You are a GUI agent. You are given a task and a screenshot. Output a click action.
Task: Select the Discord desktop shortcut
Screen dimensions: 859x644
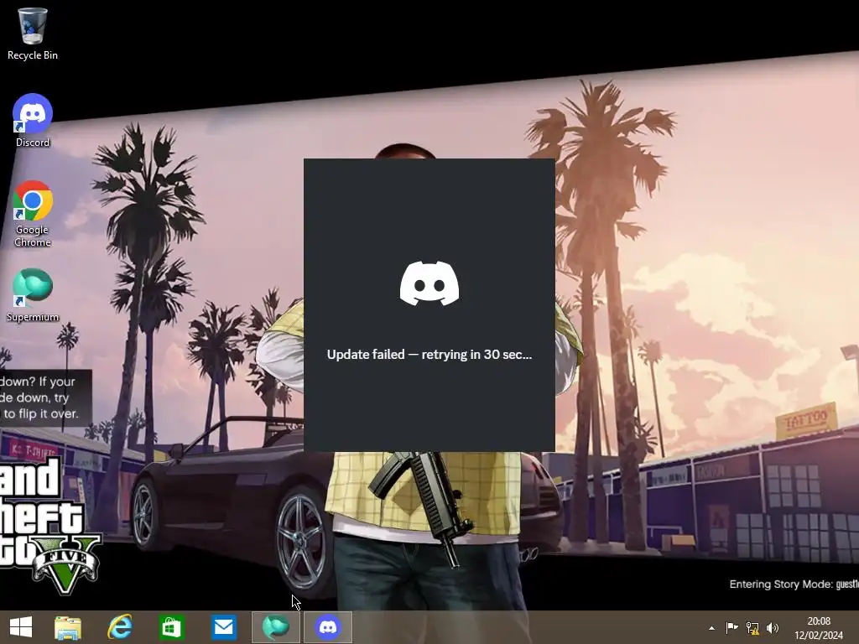pyautogui.click(x=33, y=121)
